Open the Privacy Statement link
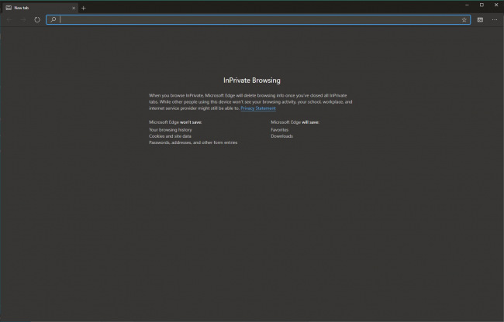This screenshot has width=504, height=322. pos(258,108)
